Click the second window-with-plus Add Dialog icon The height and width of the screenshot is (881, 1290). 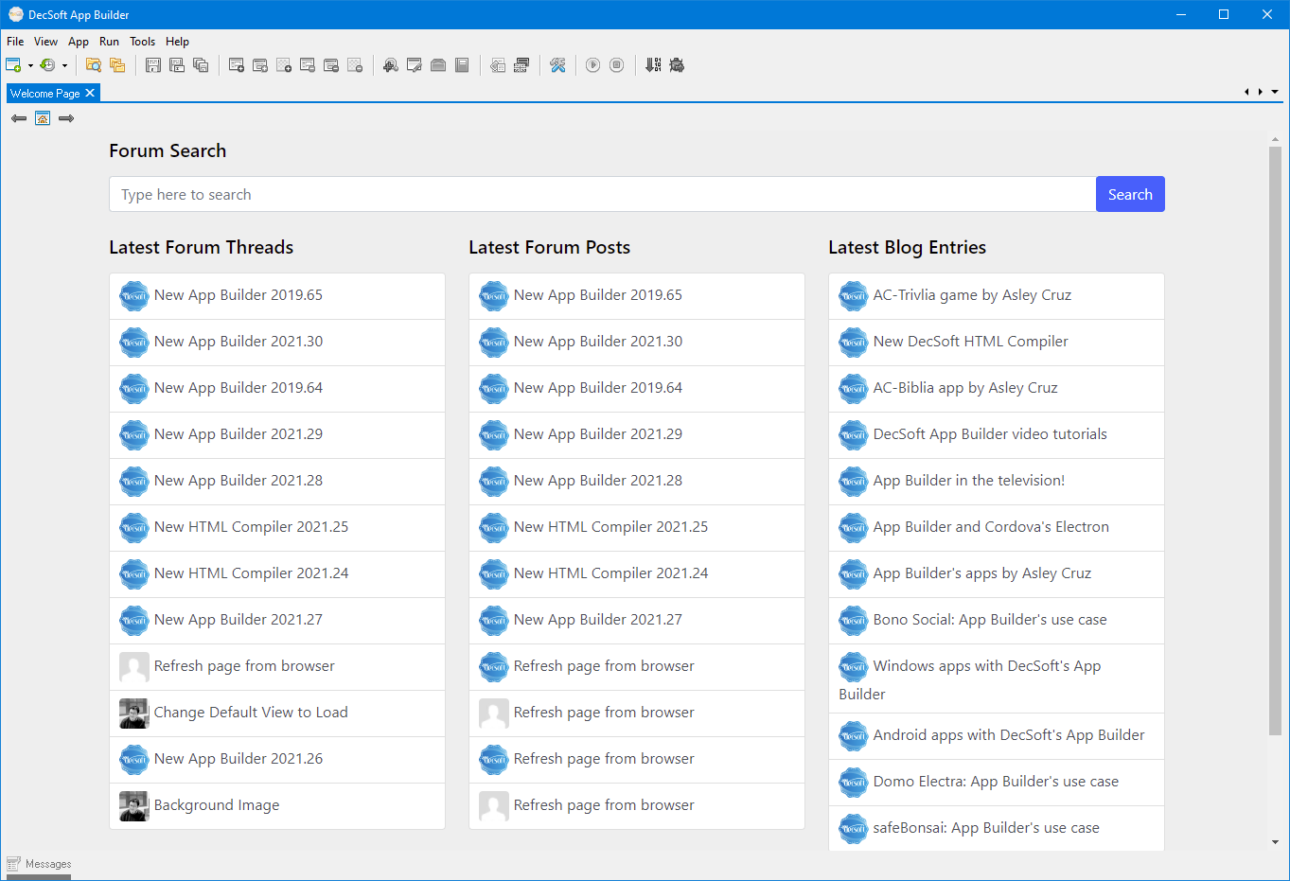click(x=260, y=65)
